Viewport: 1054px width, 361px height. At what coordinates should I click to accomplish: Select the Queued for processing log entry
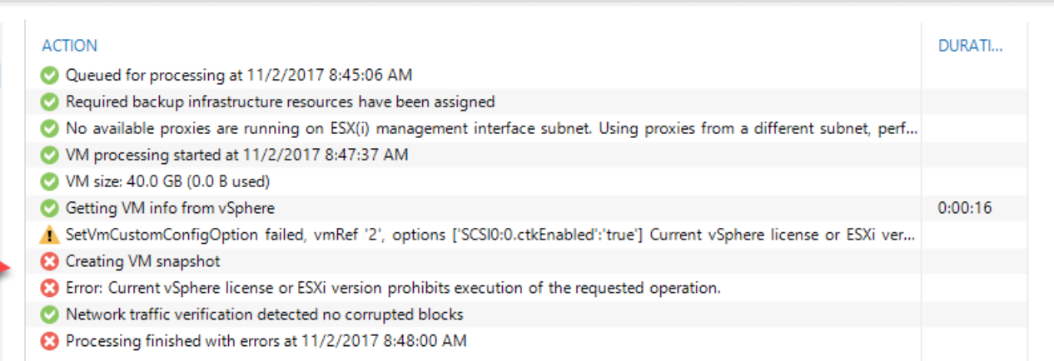[239, 76]
